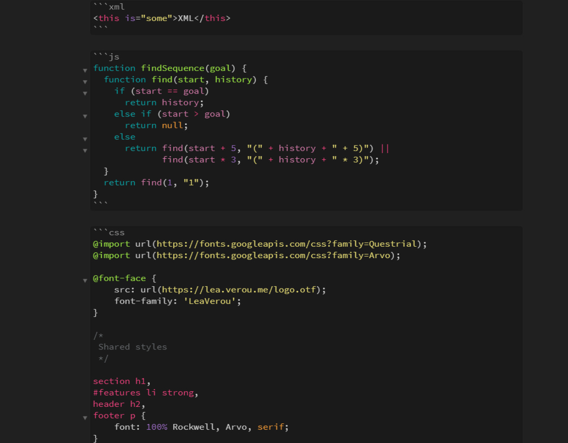Click the '#features li strong,' selector
The width and height of the screenshot is (568, 443).
coord(146,393)
